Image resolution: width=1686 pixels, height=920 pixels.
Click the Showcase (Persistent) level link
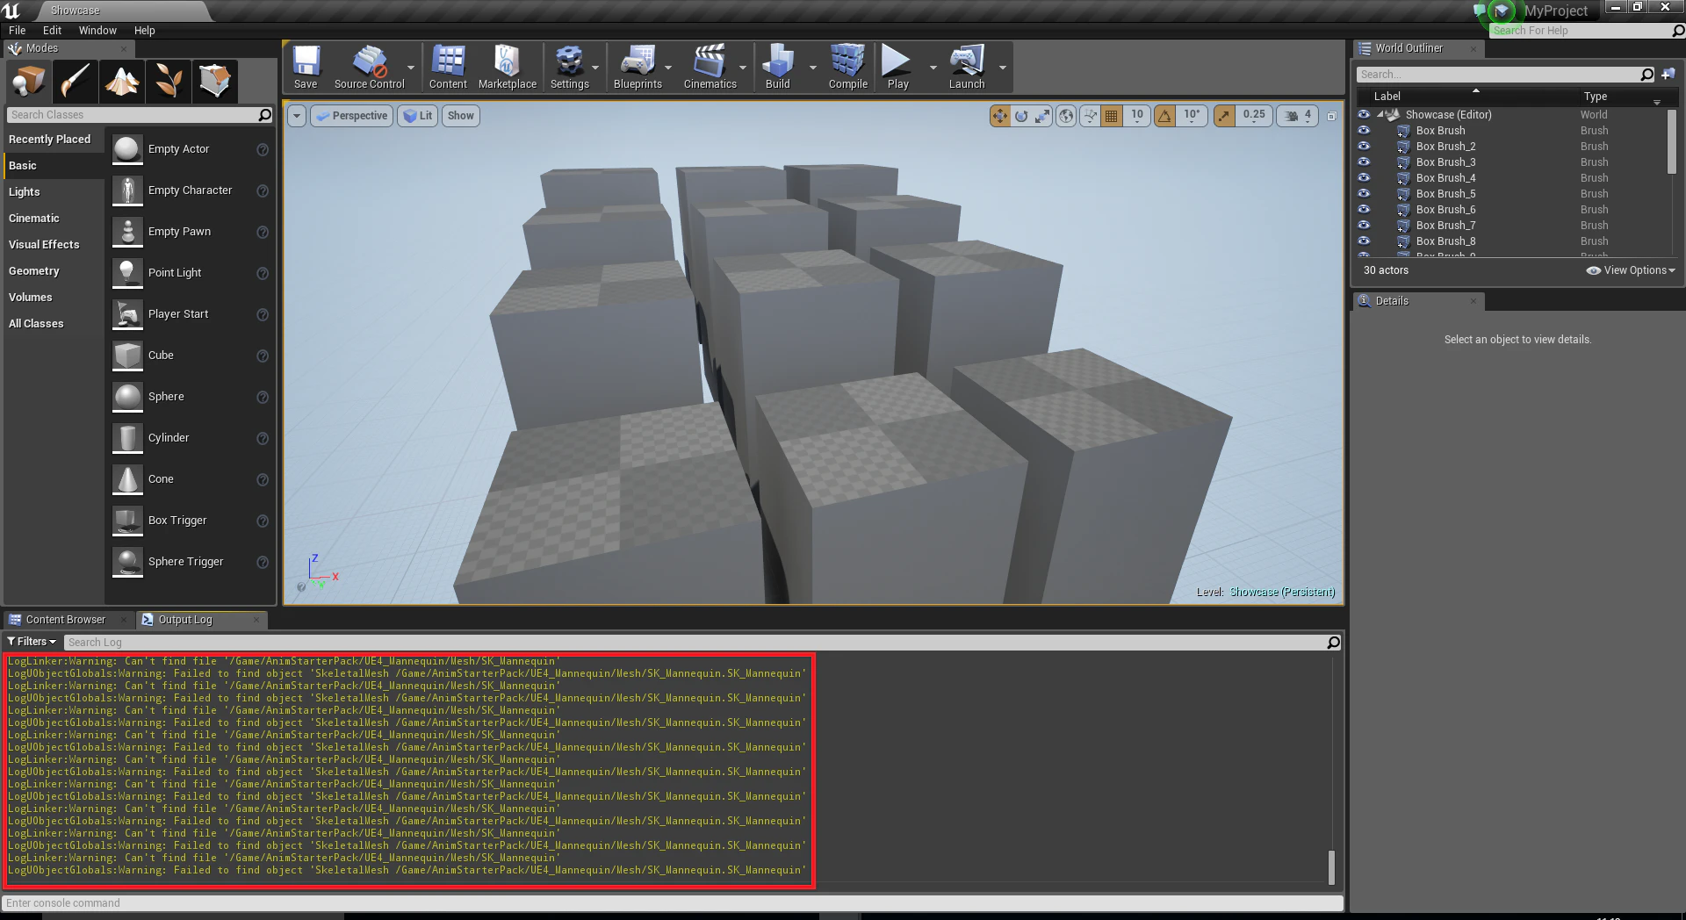(1282, 592)
